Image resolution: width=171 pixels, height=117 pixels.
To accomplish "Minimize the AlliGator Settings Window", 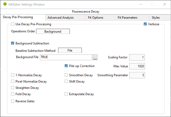I will click(141, 4).
